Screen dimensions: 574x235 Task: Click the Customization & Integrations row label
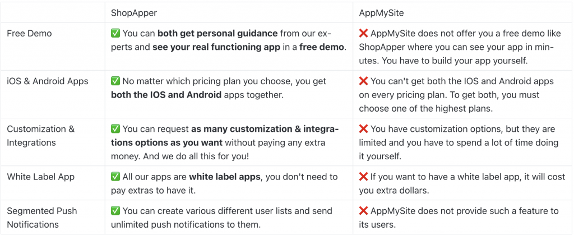pyautogui.click(x=40, y=136)
